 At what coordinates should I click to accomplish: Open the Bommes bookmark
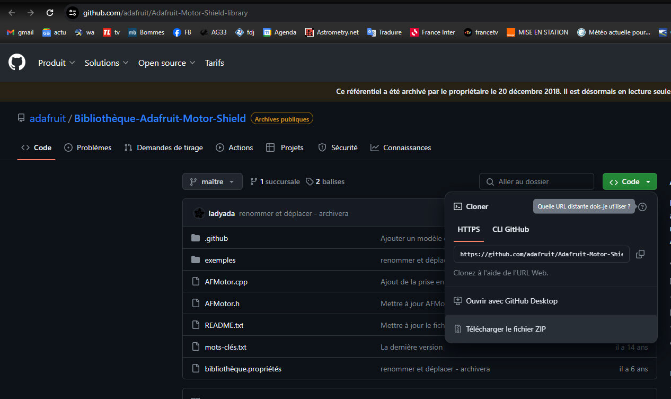[x=146, y=32]
